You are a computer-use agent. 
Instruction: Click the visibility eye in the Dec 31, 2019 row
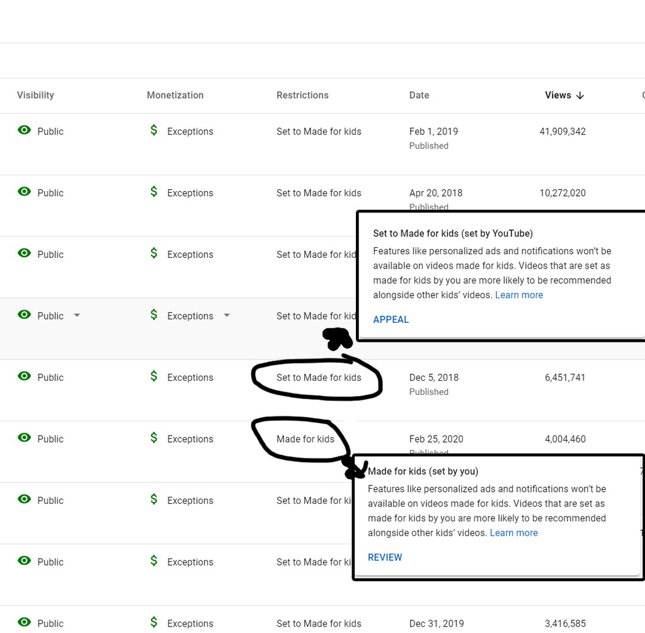point(25,622)
